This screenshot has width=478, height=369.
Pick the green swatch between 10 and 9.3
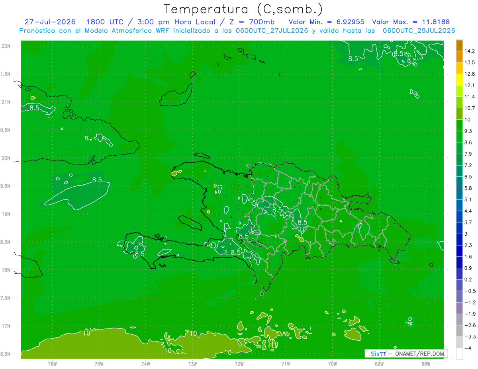459,125
